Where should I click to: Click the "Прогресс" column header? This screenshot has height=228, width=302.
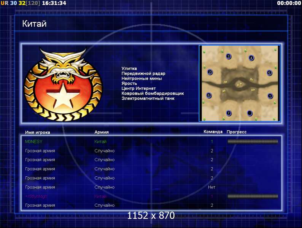237,132
